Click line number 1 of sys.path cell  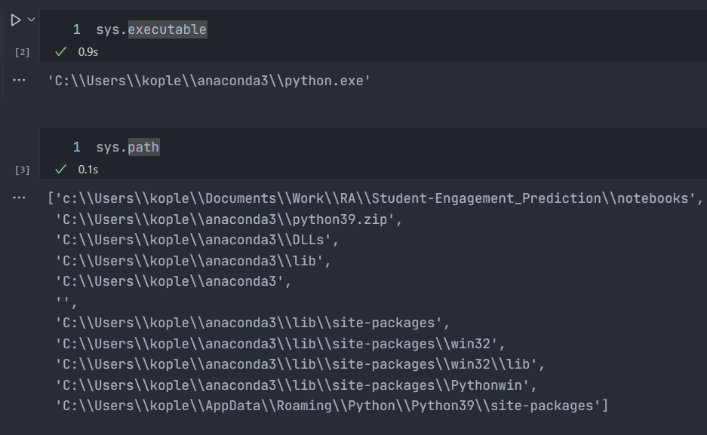(76, 147)
